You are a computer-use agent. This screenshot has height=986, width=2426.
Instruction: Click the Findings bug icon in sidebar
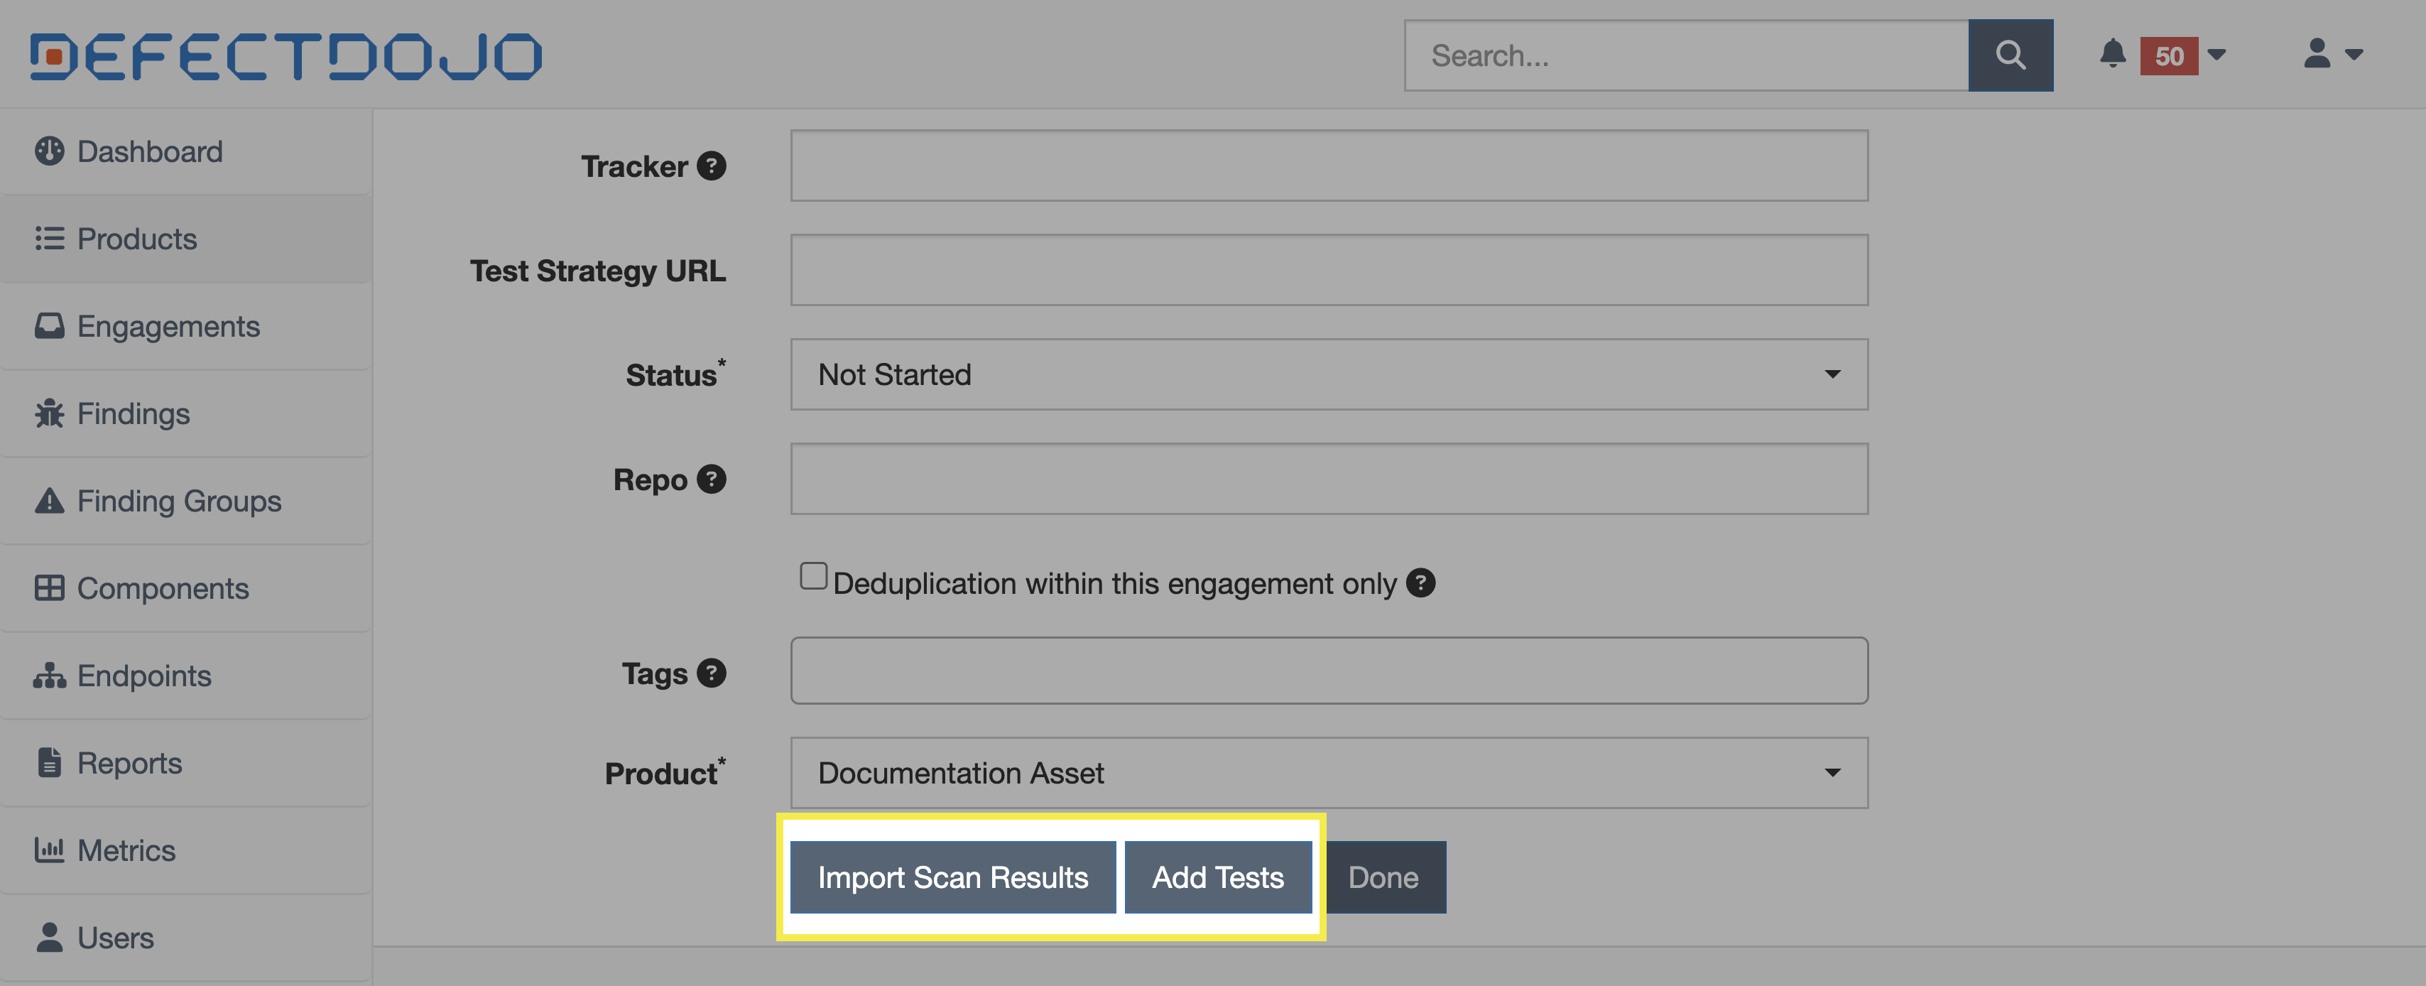click(49, 413)
